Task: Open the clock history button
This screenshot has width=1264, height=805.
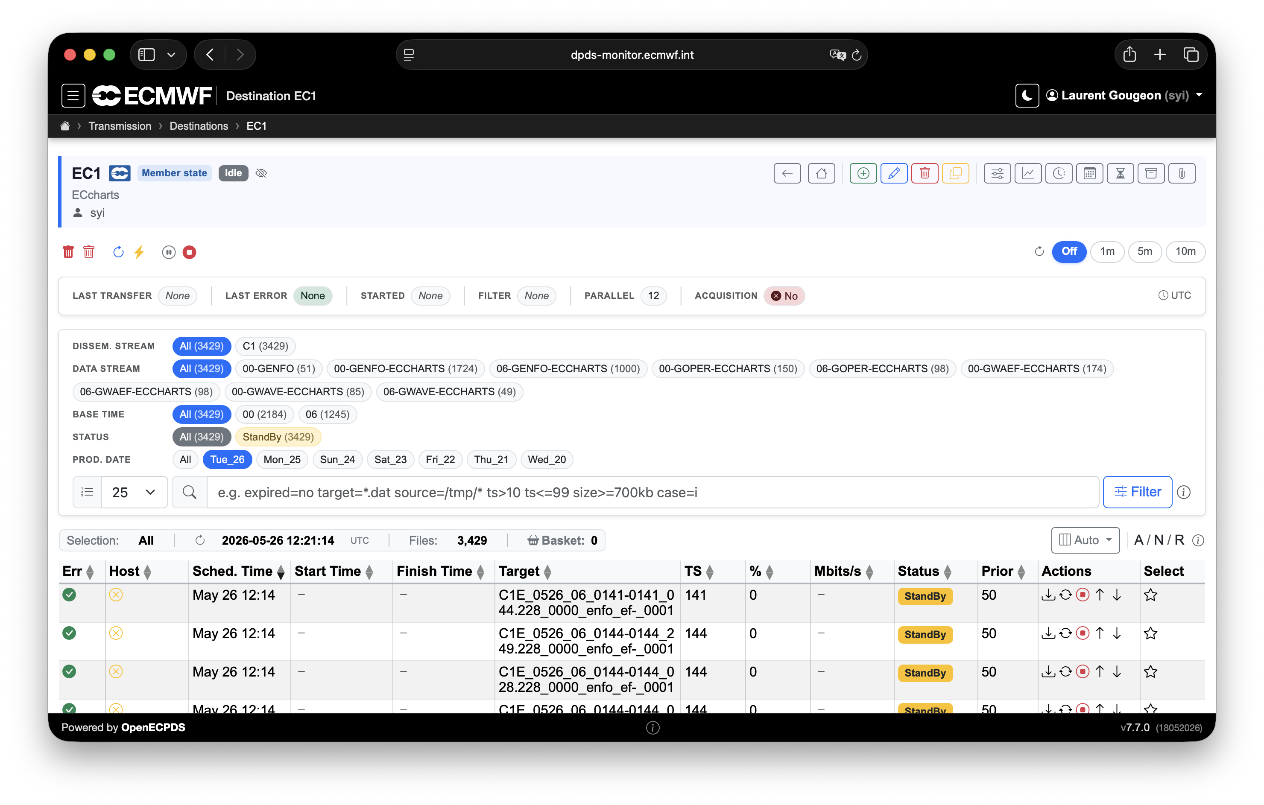Action: click(1059, 173)
